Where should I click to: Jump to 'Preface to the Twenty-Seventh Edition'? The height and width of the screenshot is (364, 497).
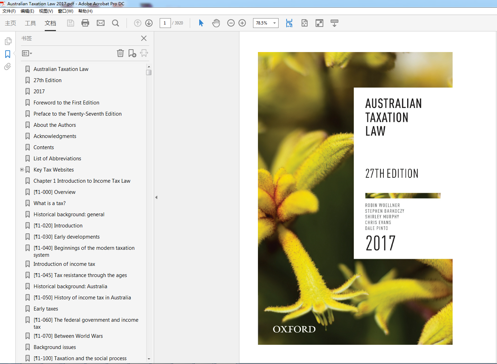click(x=78, y=114)
